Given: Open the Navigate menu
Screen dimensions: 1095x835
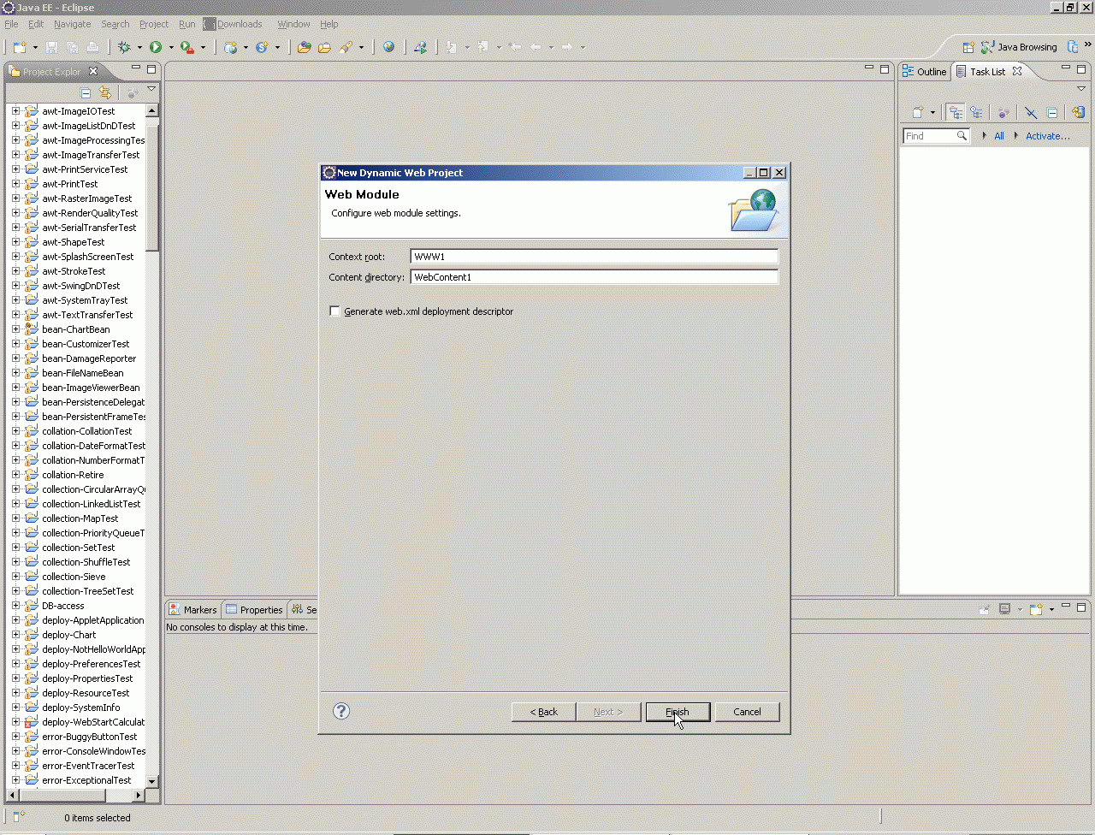Looking at the screenshot, I should (72, 24).
